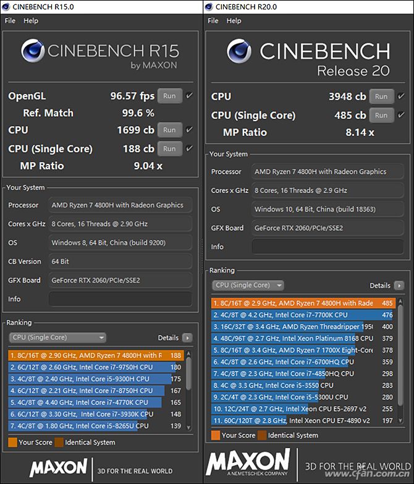Select the AMD Ryzen Threadripper ranking row
This screenshot has width=414, height=484.
303,326
